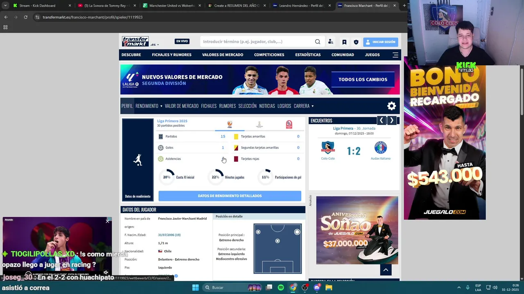Open the Windows Start menu
524x294 pixels.
point(195,287)
